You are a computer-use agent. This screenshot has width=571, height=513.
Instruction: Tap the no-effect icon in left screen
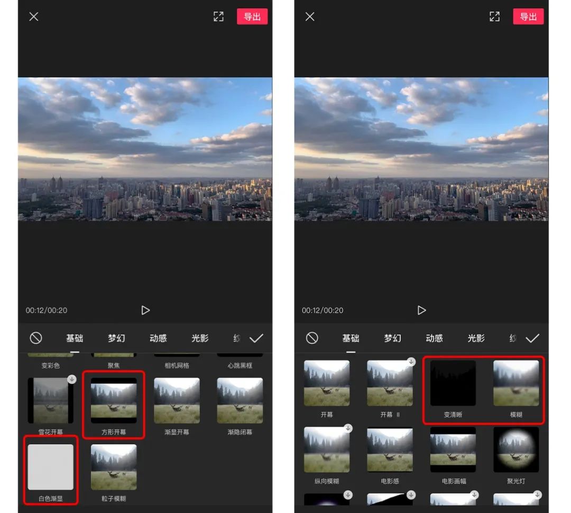pos(36,338)
